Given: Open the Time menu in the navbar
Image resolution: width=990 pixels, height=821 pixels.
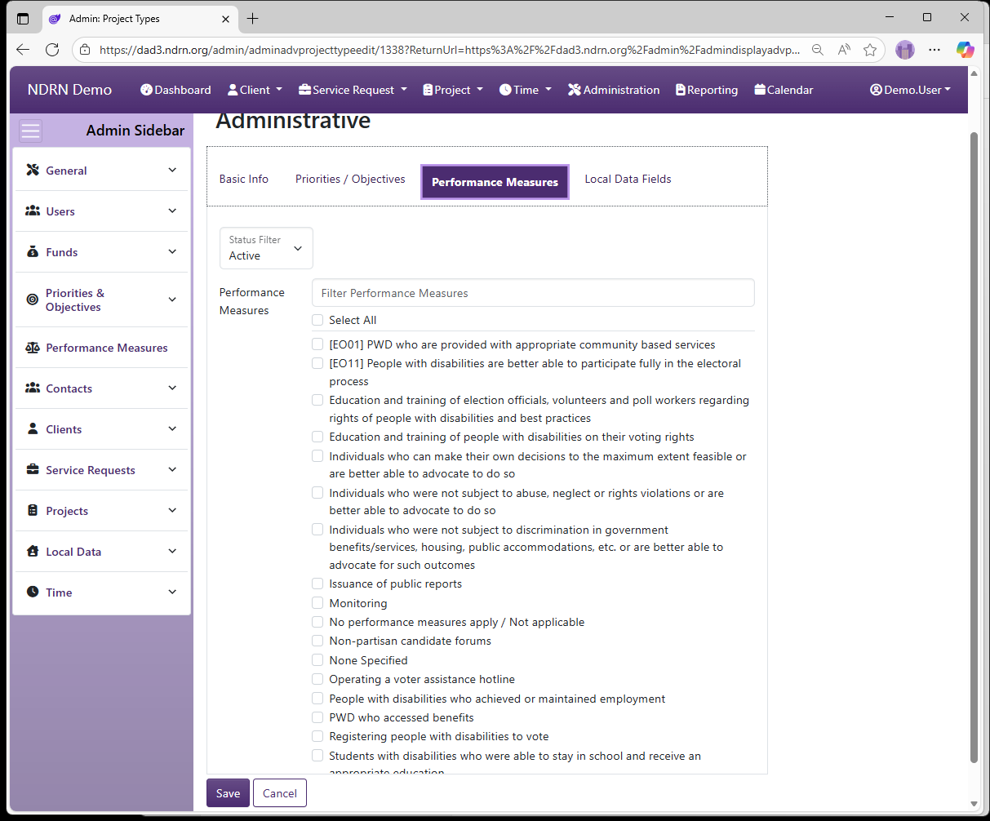Looking at the screenshot, I should (526, 90).
